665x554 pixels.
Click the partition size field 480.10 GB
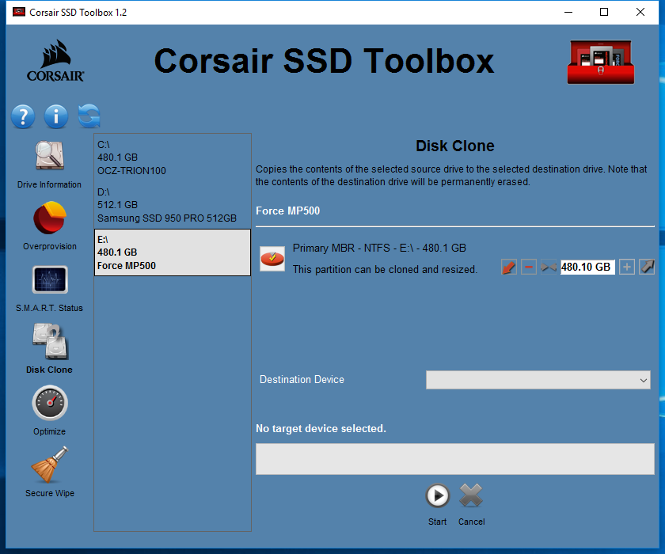[587, 268]
